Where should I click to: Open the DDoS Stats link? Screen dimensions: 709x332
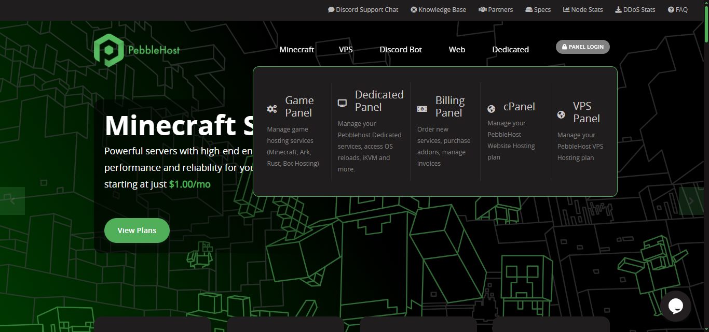(635, 9)
